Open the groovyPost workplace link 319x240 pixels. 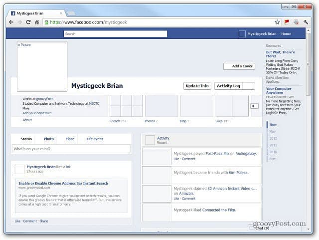[x=44, y=99]
